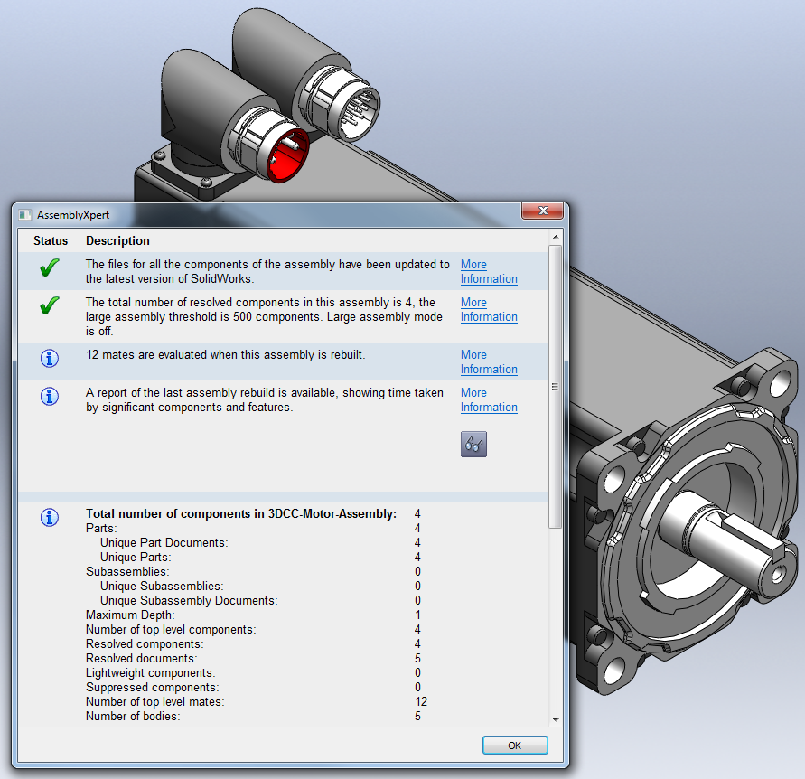Viewport: 805px width, 779px height.
Task: Close the AssemblyXpert dialog window
Action: click(x=544, y=211)
